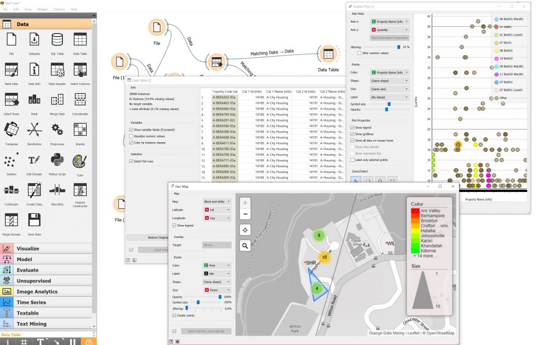This screenshot has height=345, width=537.
Task: Click the Transpose widget icon
Action: point(12,130)
